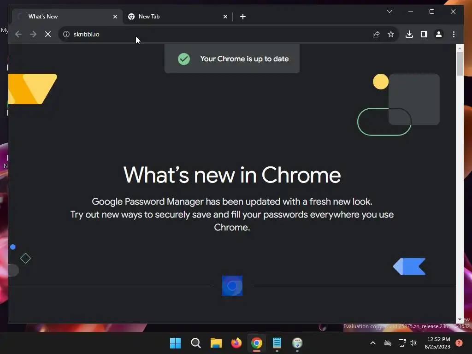The width and height of the screenshot is (472, 354).
Task: Open the disc app icon on taskbar
Action: pos(297,343)
